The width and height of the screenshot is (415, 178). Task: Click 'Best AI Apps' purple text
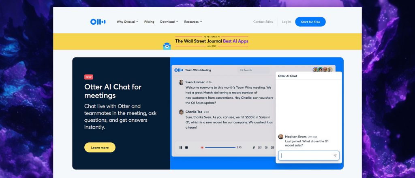(235, 41)
